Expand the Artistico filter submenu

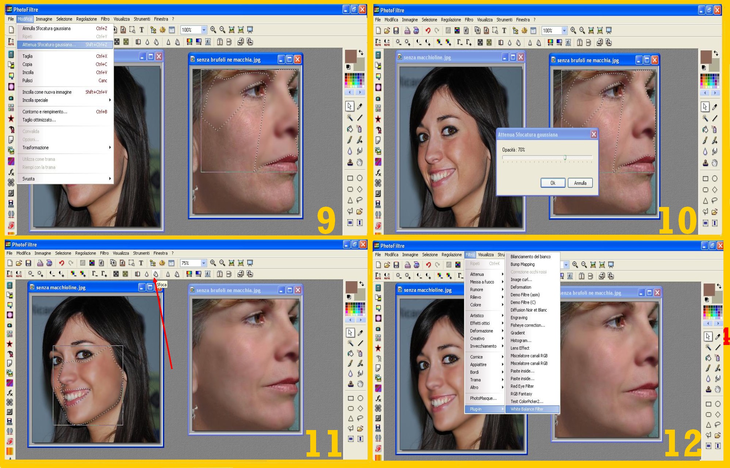pos(477,315)
